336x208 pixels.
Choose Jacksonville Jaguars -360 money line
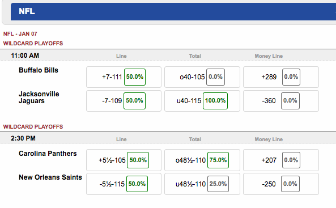click(281, 101)
